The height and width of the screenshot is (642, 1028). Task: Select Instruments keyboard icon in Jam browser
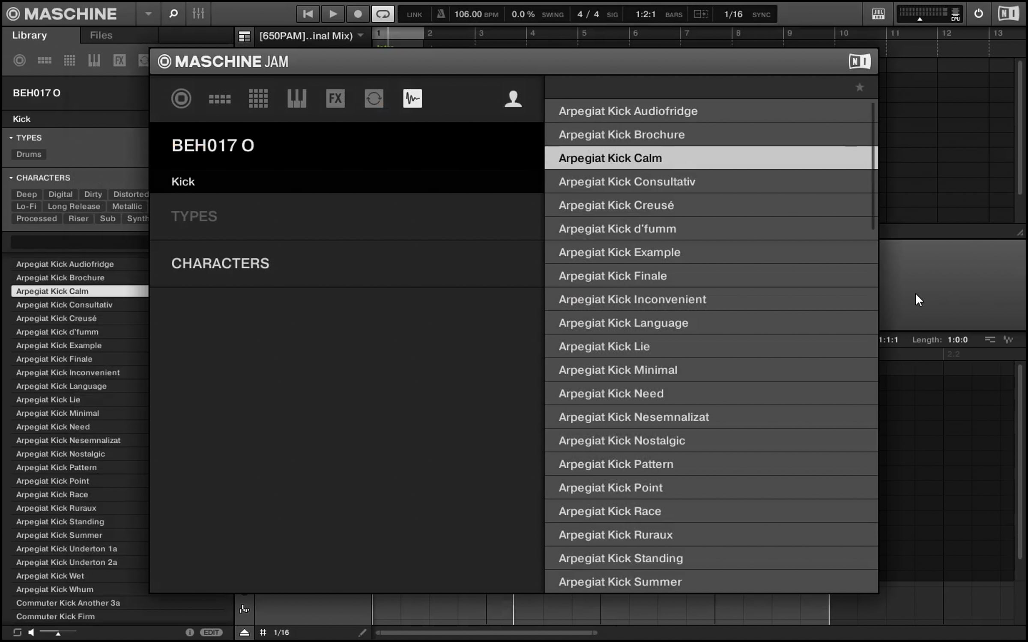click(x=296, y=99)
